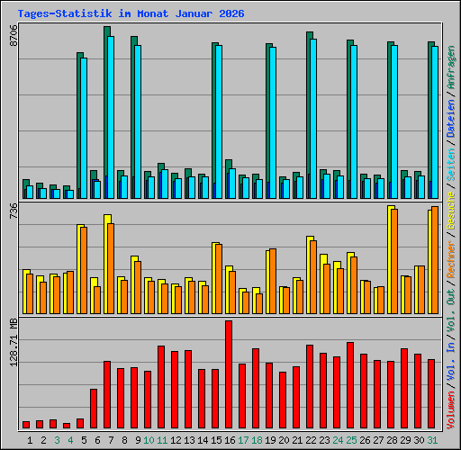
Task: Click the 'Rechner' legend label
Action: click(x=451, y=259)
